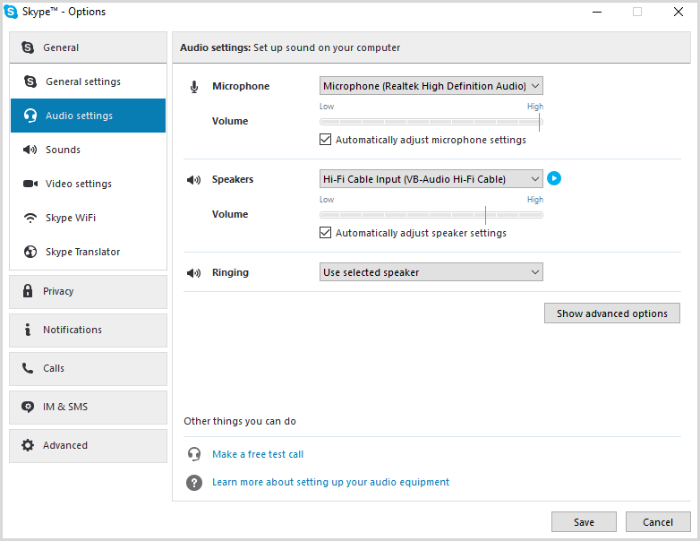Viewport: 700px width, 541px height.
Task: Click the Privacy padlock icon
Action: click(x=28, y=291)
